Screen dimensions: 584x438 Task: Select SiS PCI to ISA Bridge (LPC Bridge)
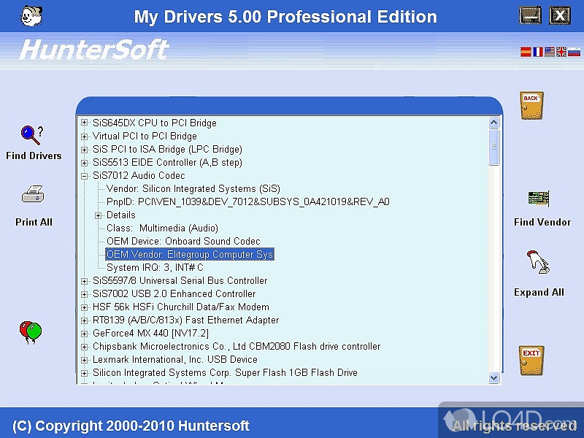click(167, 150)
